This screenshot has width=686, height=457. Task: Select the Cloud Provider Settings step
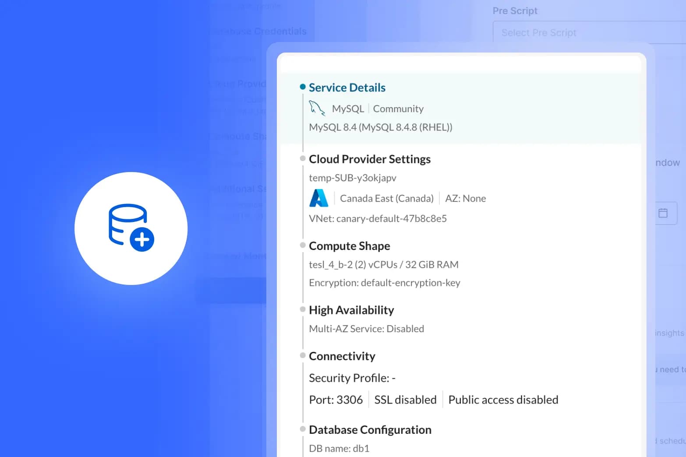coord(370,159)
